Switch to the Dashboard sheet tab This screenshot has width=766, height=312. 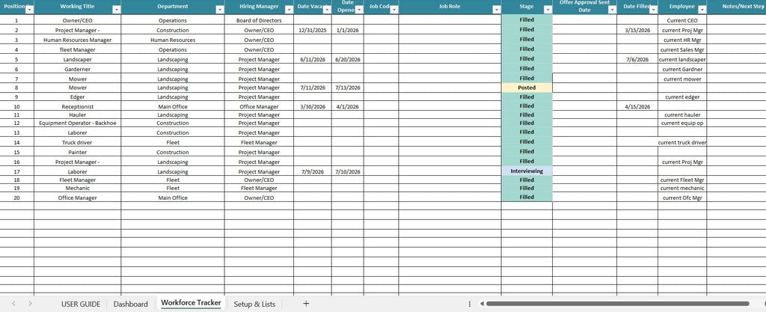pos(130,304)
